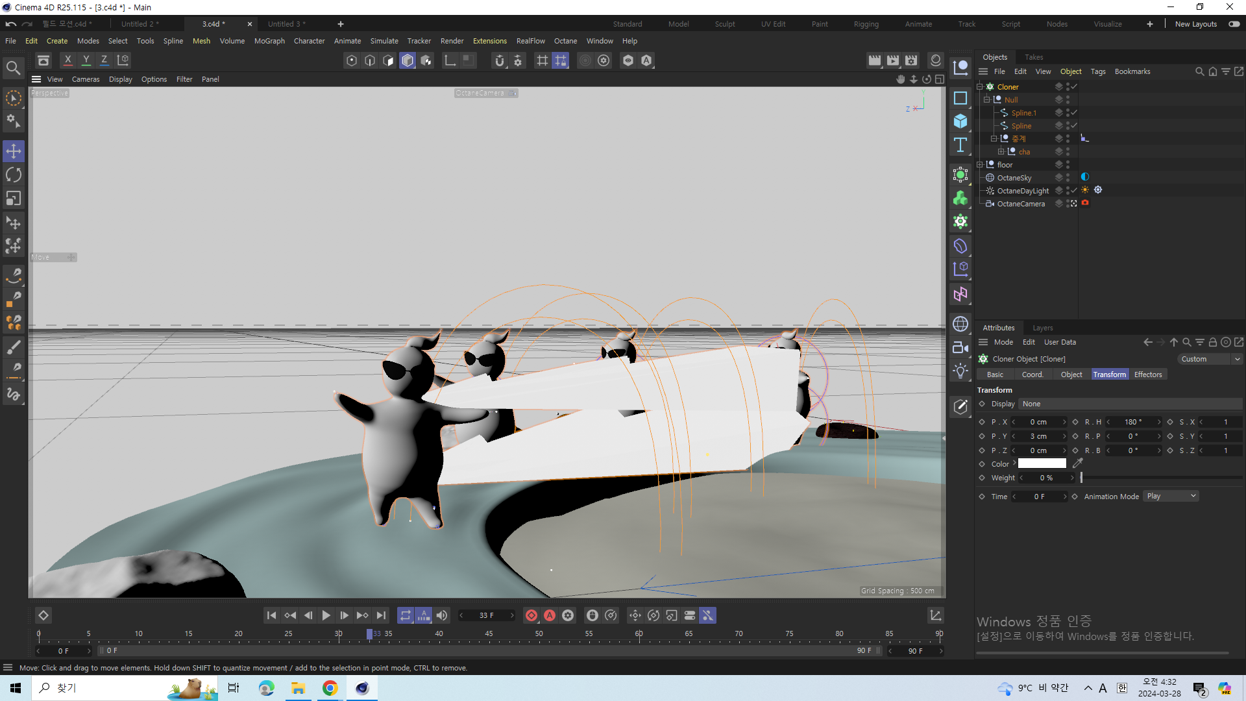Image resolution: width=1246 pixels, height=701 pixels.
Task: Click Attributes lock icon
Action: (x=1212, y=342)
